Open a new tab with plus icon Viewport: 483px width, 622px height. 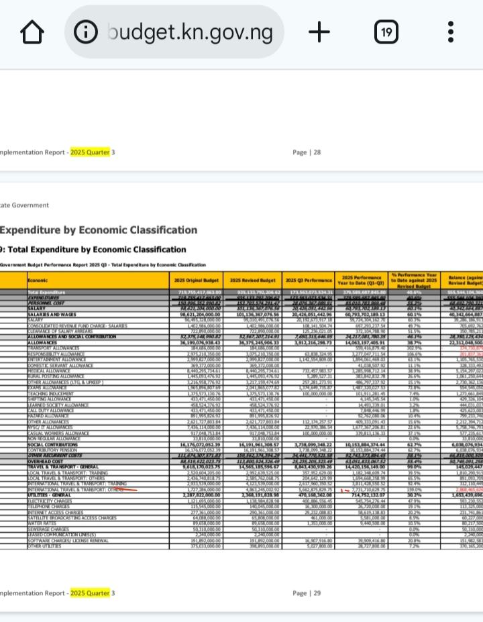pos(319,32)
